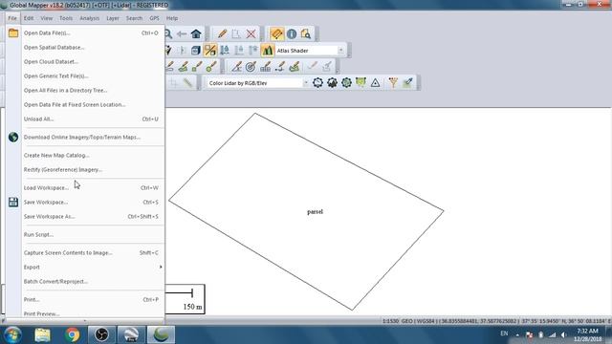Toggle the hill shading mountain icon
Screen dimensions: 612x344
point(268,51)
